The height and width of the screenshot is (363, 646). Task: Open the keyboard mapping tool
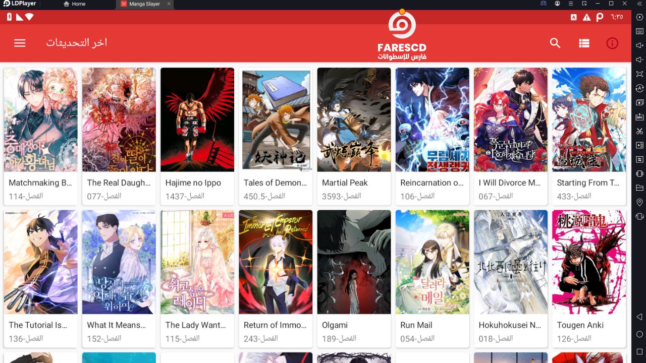(x=639, y=31)
